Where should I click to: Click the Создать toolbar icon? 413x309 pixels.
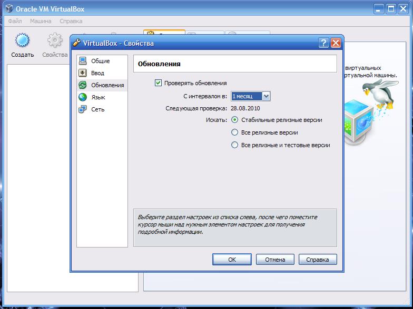(x=22, y=40)
